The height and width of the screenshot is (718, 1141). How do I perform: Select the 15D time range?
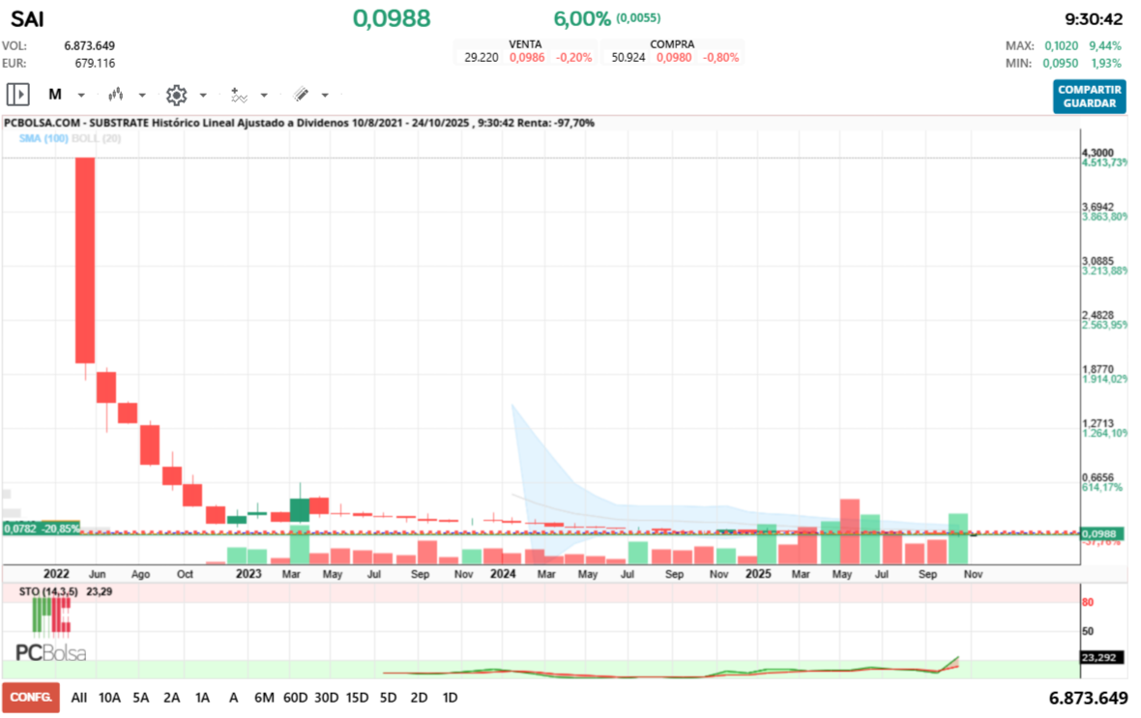pos(357,698)
